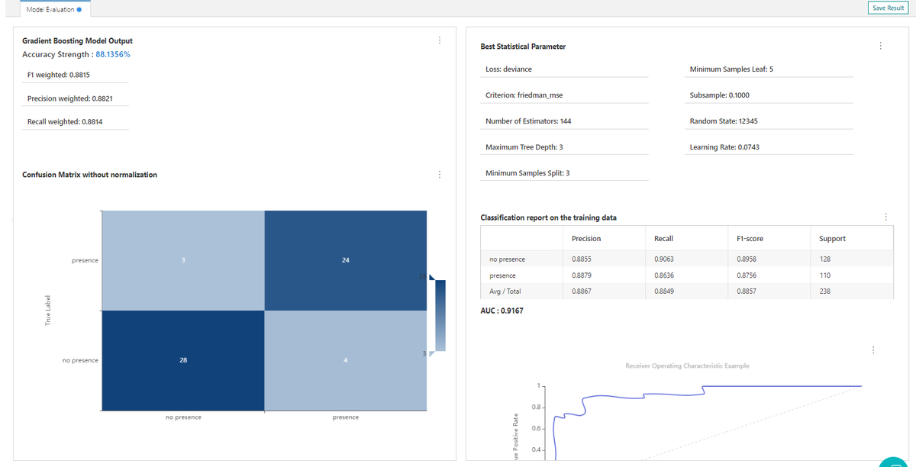916x467 pixels.
Task: Click the Support column header
Action: click(832, 239)
